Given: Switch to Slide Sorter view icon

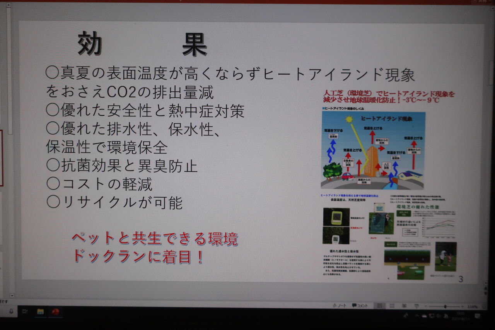Looking at the screenshot, I should tap(391, 306).
